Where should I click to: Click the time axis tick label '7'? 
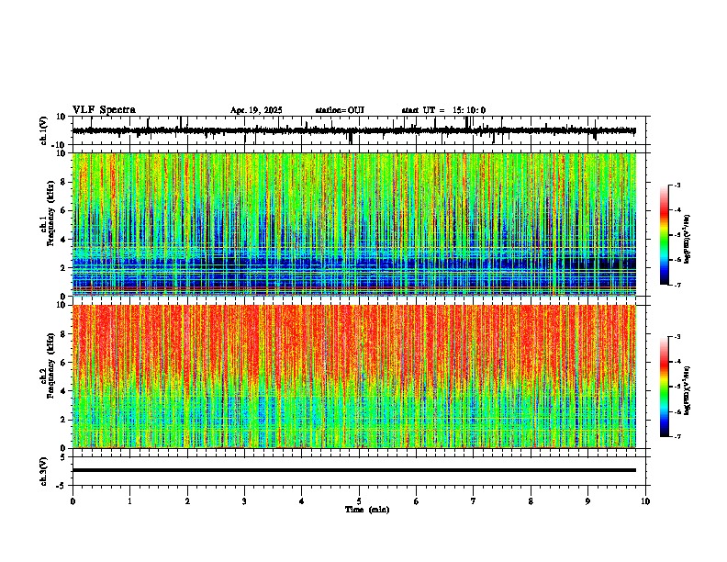(x=474, y=501)
